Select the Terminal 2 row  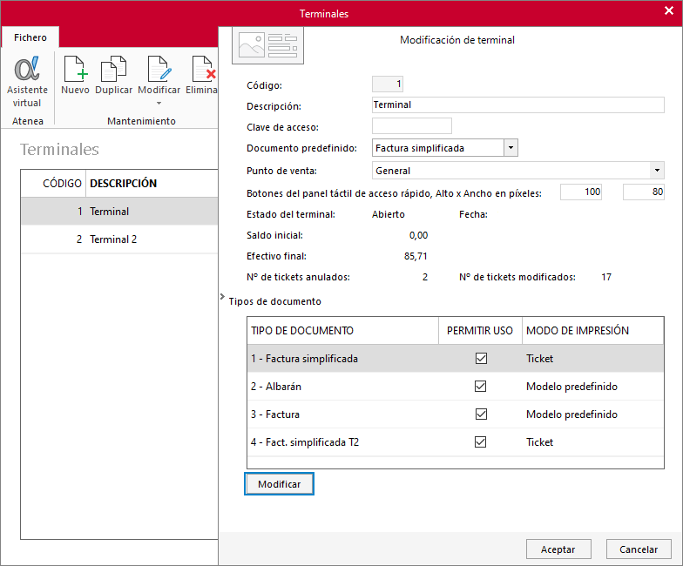click(x=119, y=239)
